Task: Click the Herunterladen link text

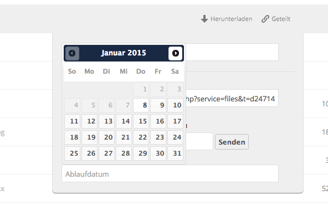Action: pos(232,19)
